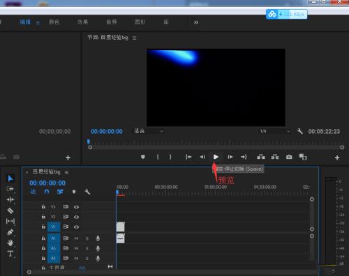Select the Hand tool
The height and width of the screenshot is (276, 349).
click(10, 243)
